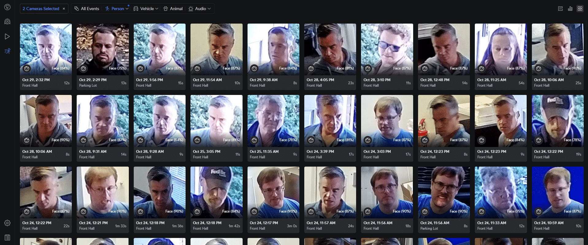Click the Face (75%) label on Oct 24, 11:33 AM

pyautogui.click(x=516, y=211)
